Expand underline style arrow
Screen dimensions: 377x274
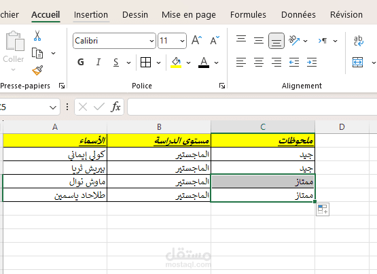[129, 63]
